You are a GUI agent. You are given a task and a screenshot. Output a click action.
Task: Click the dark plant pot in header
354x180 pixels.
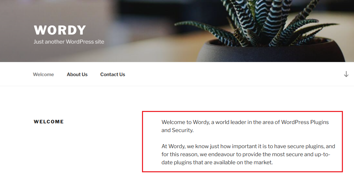271,52
